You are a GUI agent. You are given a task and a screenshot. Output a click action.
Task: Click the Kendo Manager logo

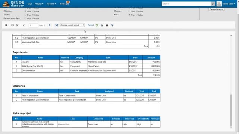pos(13,4)
